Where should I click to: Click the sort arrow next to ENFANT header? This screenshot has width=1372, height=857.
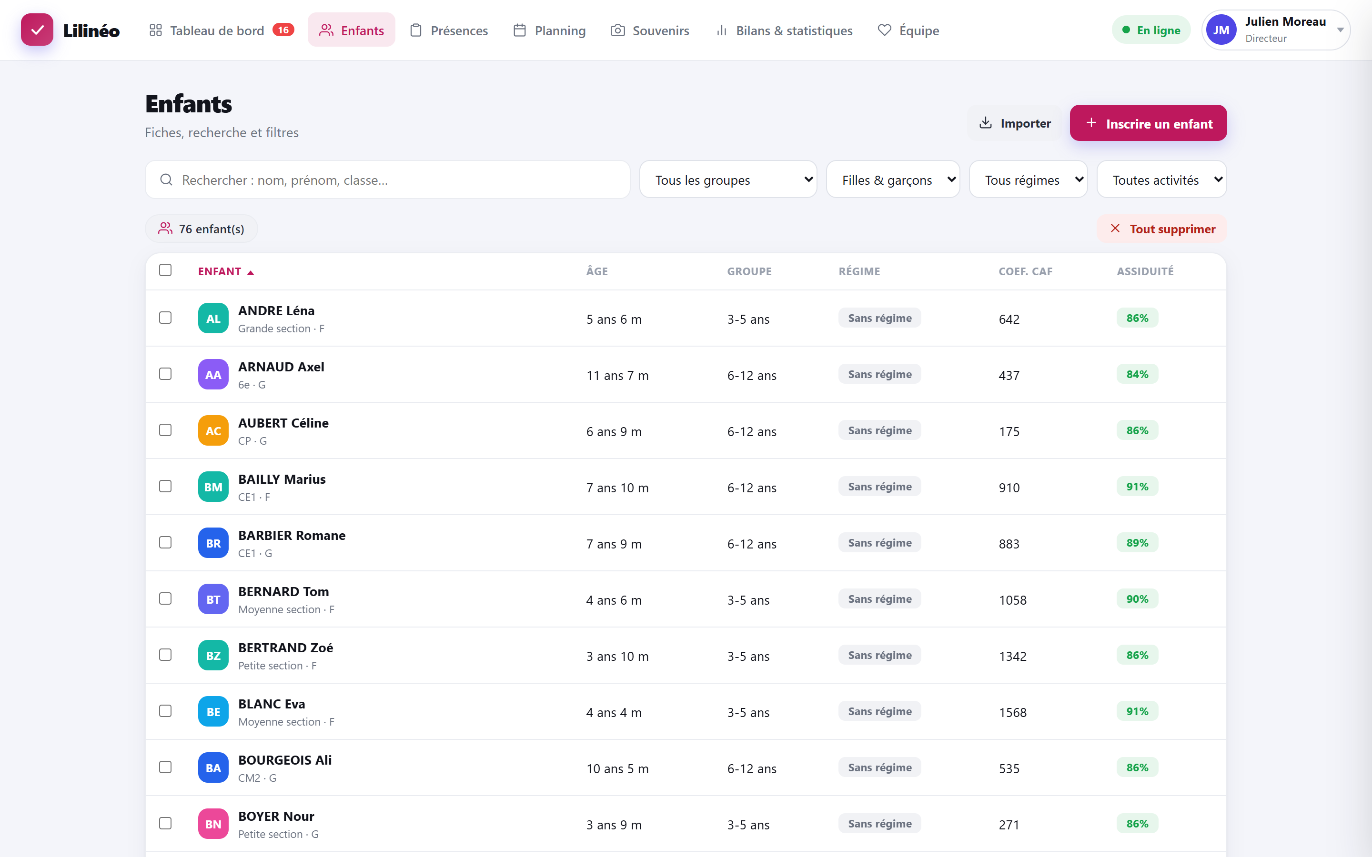(x=251, y=273)
